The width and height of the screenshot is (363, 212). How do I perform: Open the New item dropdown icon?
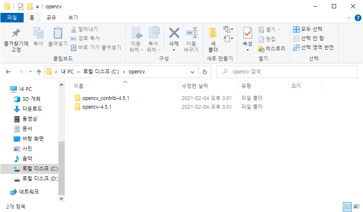228,29
